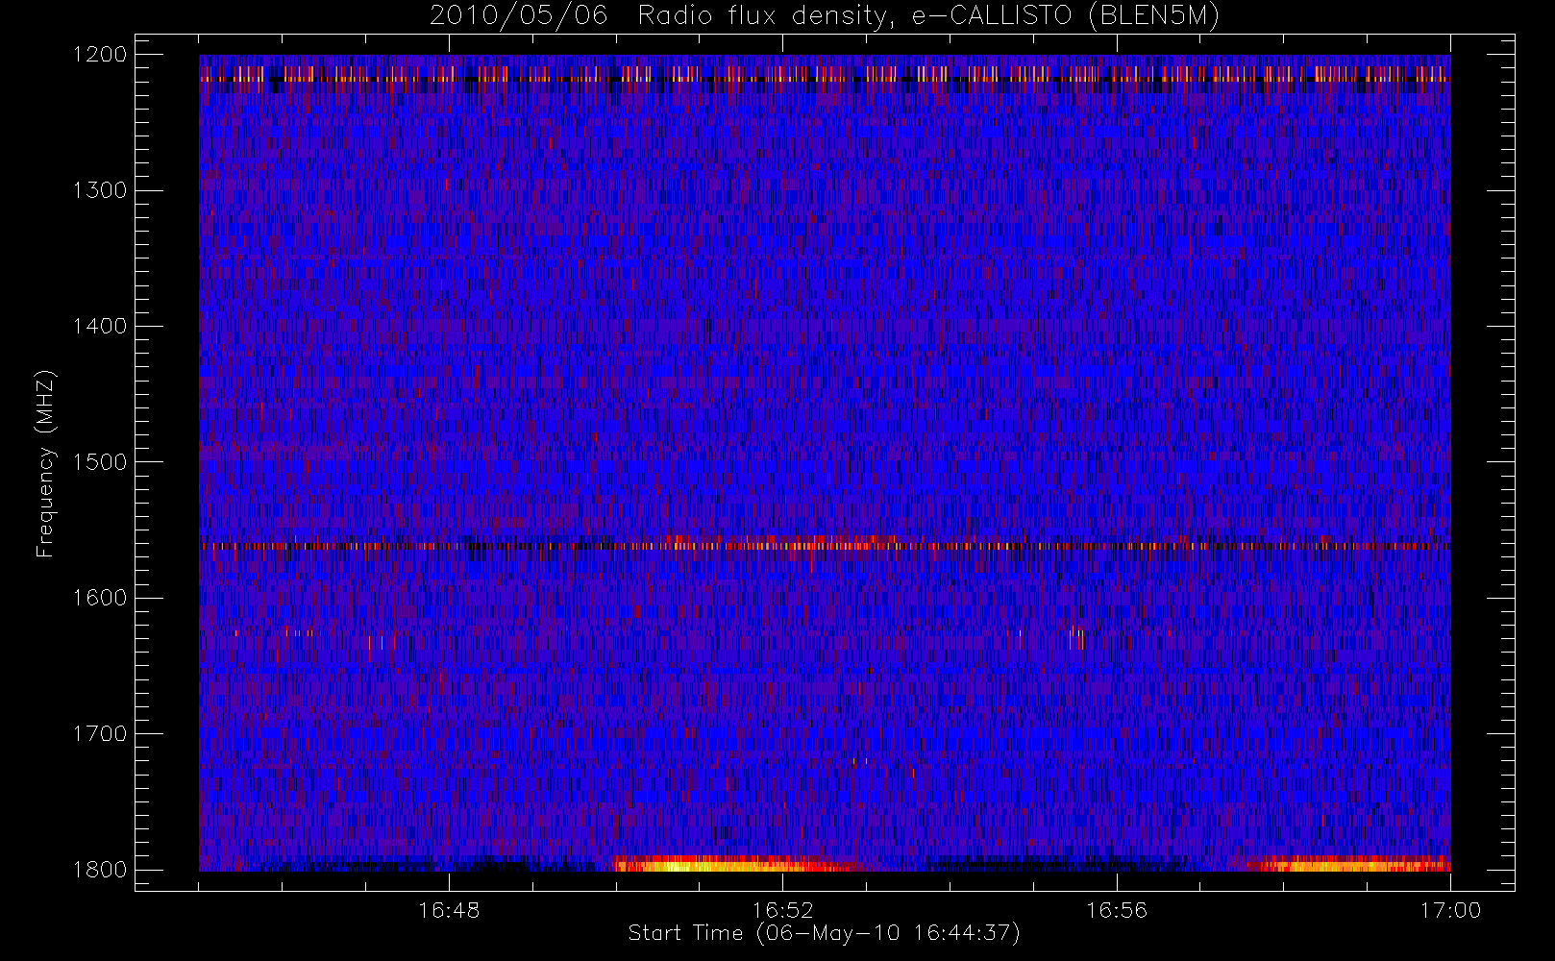Select the 1400 frequency tick label
The width and height of the screenshot is (1555, 961).
(100, 327)
